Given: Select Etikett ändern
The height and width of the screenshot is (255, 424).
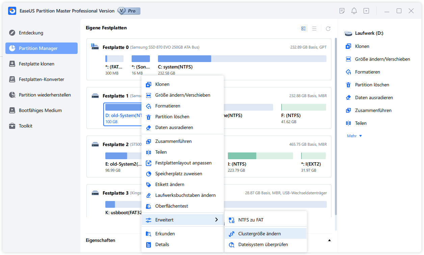Looking at the screenshot, I should click(x=183, y=185).
